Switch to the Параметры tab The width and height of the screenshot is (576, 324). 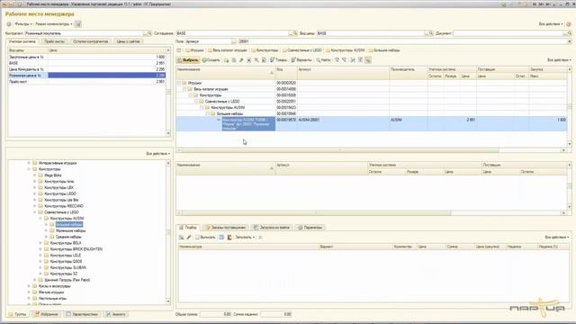pos(310,228)
